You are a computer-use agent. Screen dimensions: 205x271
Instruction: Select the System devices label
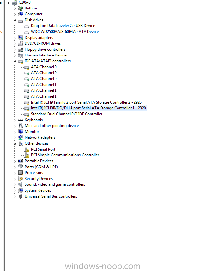[x=38, y=190]
